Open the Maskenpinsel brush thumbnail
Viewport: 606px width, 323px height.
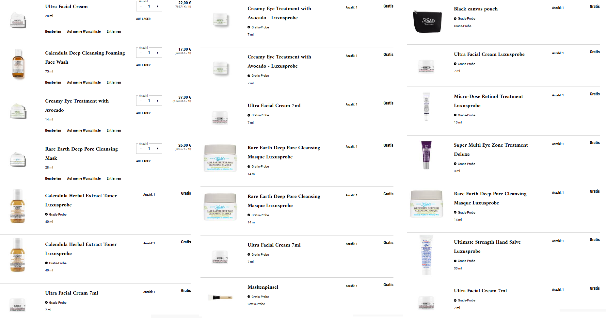(220, 297)
